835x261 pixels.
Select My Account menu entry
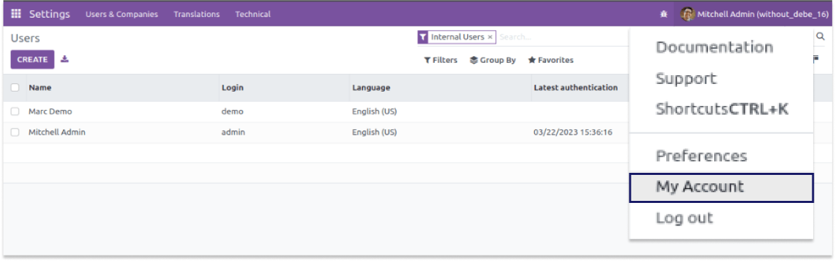click(721, 187)
